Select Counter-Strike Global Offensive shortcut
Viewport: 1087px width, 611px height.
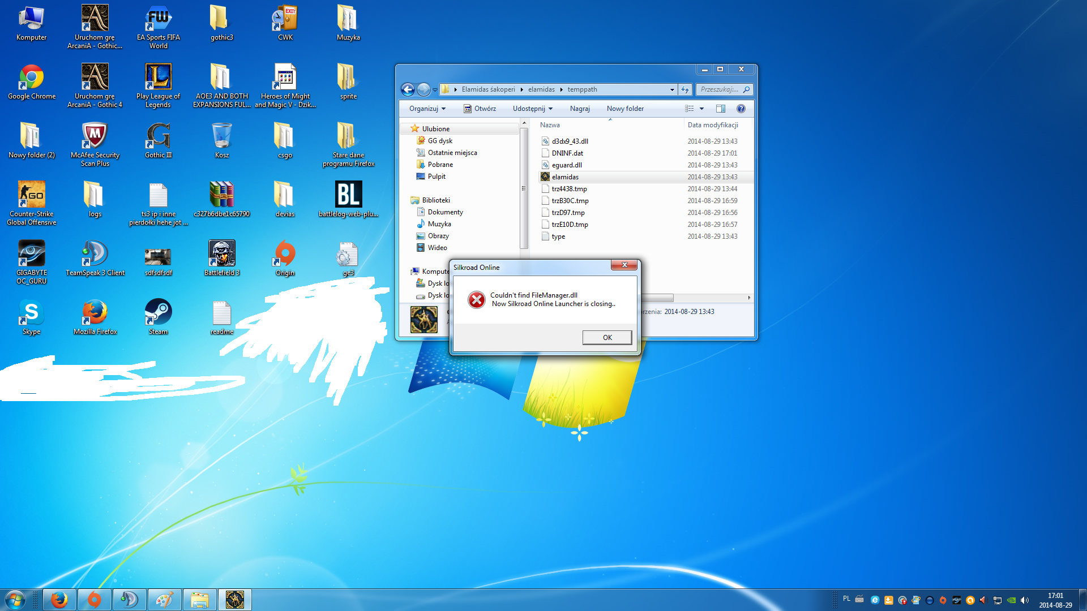tap(32, 204)
